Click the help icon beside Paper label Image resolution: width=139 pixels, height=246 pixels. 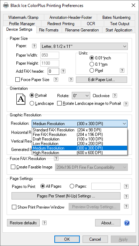[34, 46]
